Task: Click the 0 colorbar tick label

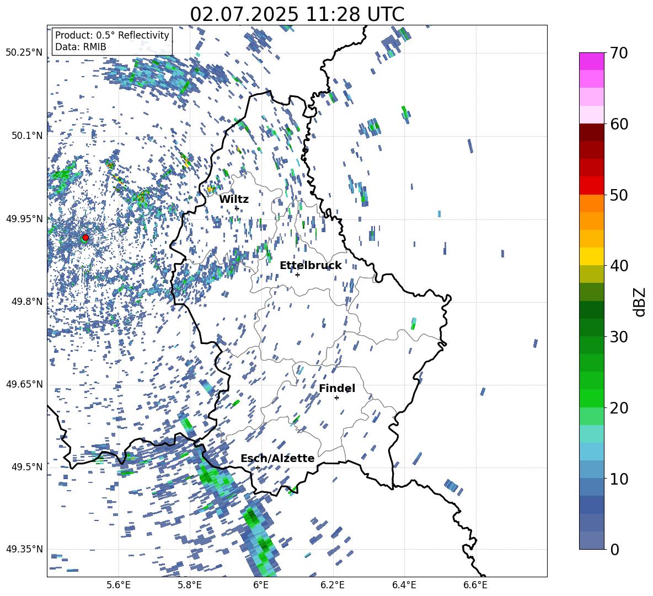Action: tap(614, 549)
